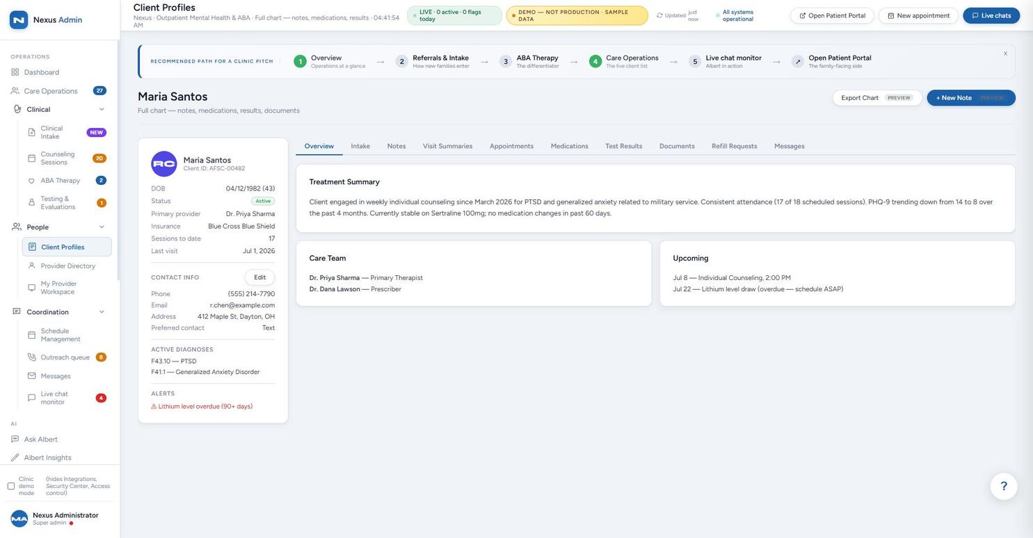This screenshot has width=1033, height=538.
Task: Click the Counseling Sessions calendar icon
Action: pos(31,158)
